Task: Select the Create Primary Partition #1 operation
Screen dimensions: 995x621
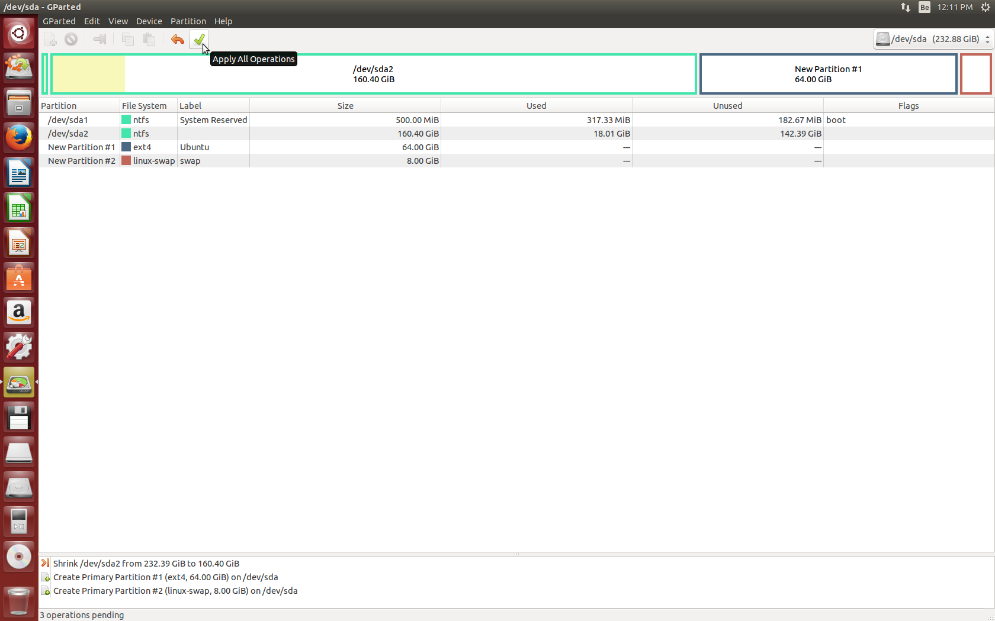Action: tap(166, 577)
